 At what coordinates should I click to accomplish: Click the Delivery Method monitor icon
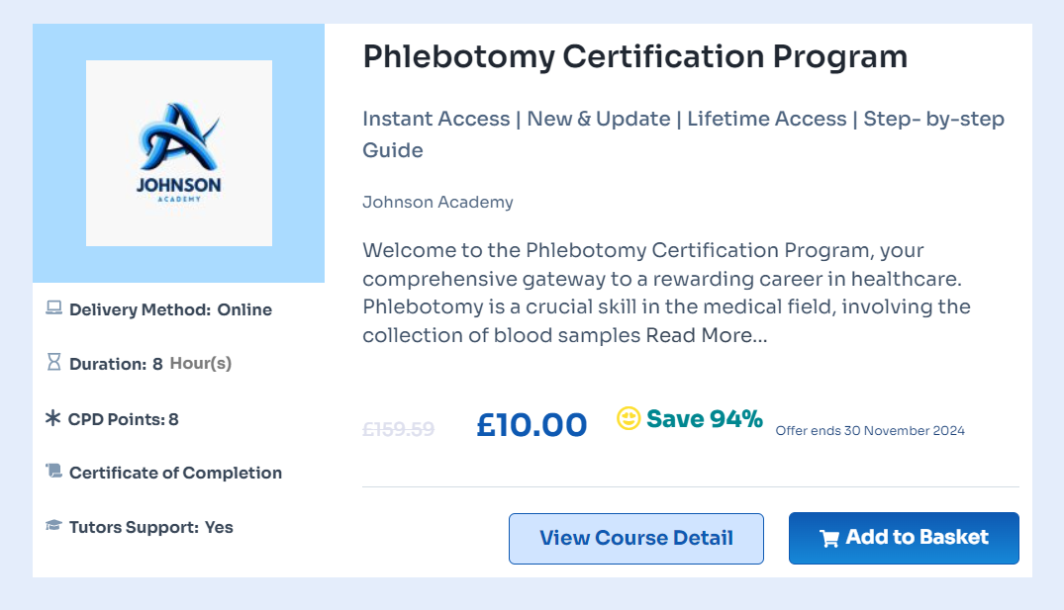[55, 309]
